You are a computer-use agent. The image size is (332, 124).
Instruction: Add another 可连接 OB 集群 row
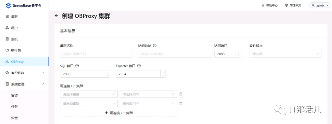tap(119, 113)
